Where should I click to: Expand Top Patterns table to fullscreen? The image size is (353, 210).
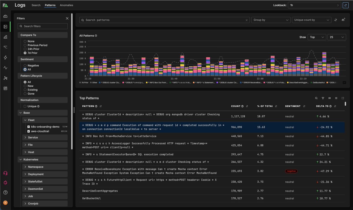(343, 98)
